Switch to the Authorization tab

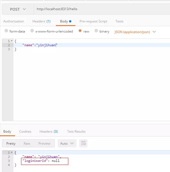(14, 21)
